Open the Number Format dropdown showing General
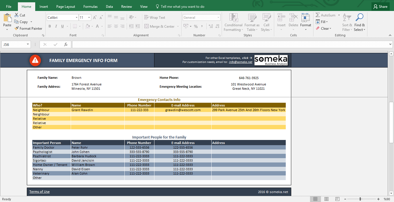Viewport: 394px width, 202px height. [x=201, y=17]
